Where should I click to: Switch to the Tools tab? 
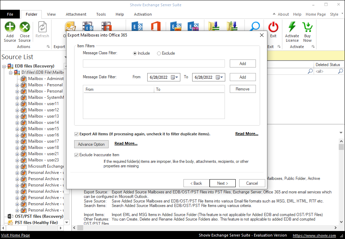(x=101, y=14)
